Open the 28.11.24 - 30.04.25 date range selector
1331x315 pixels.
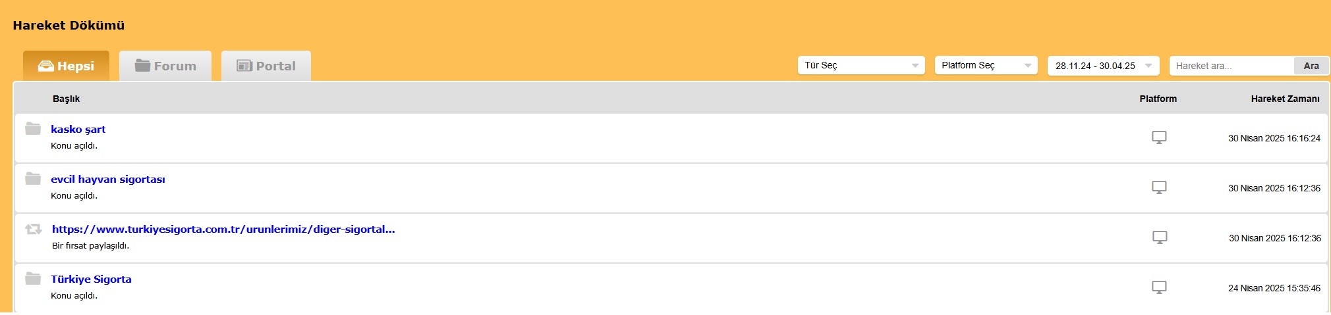click(1103, 66)
